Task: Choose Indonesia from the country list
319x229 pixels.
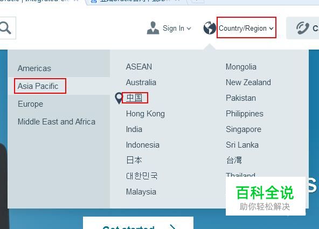Action: pos(143,145)
